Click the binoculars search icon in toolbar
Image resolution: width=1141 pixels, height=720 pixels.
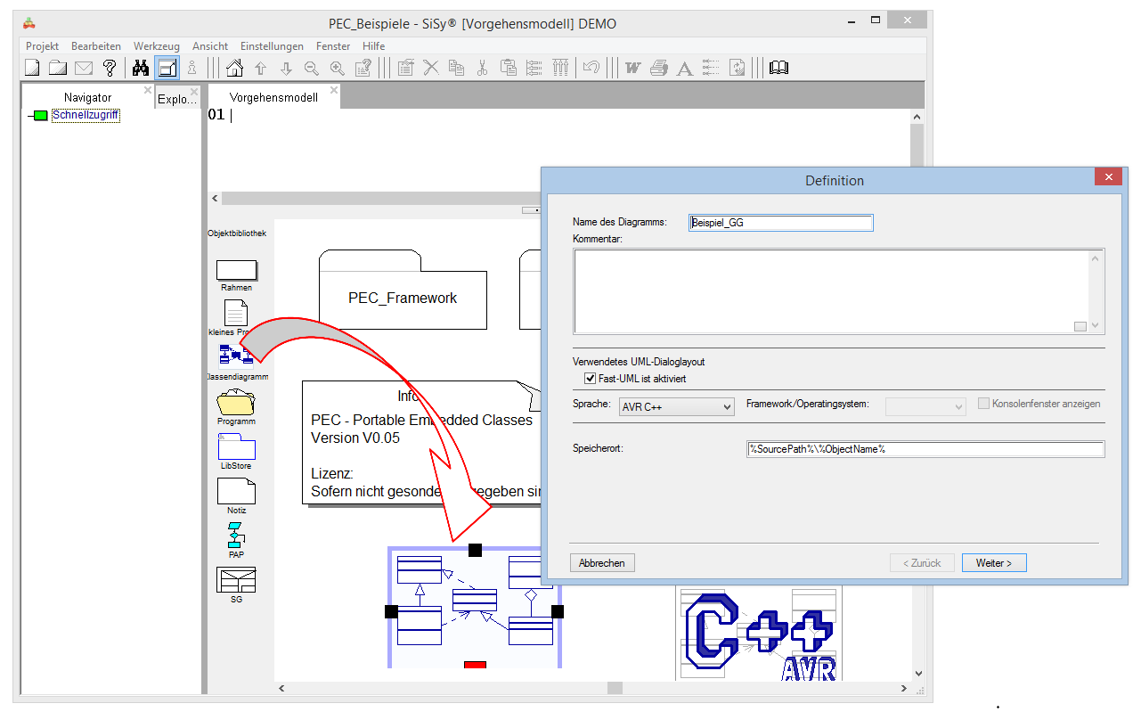click(140, 68)
